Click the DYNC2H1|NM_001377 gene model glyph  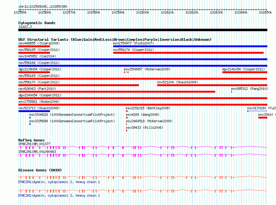pos(143,148)
